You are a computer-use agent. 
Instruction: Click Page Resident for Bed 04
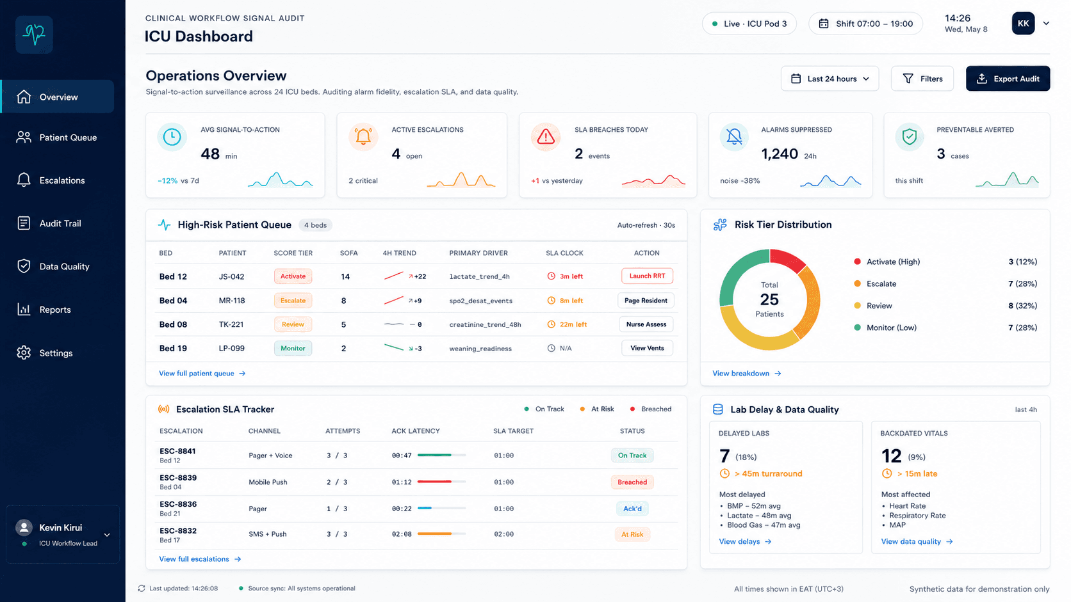tap(646, 301)
